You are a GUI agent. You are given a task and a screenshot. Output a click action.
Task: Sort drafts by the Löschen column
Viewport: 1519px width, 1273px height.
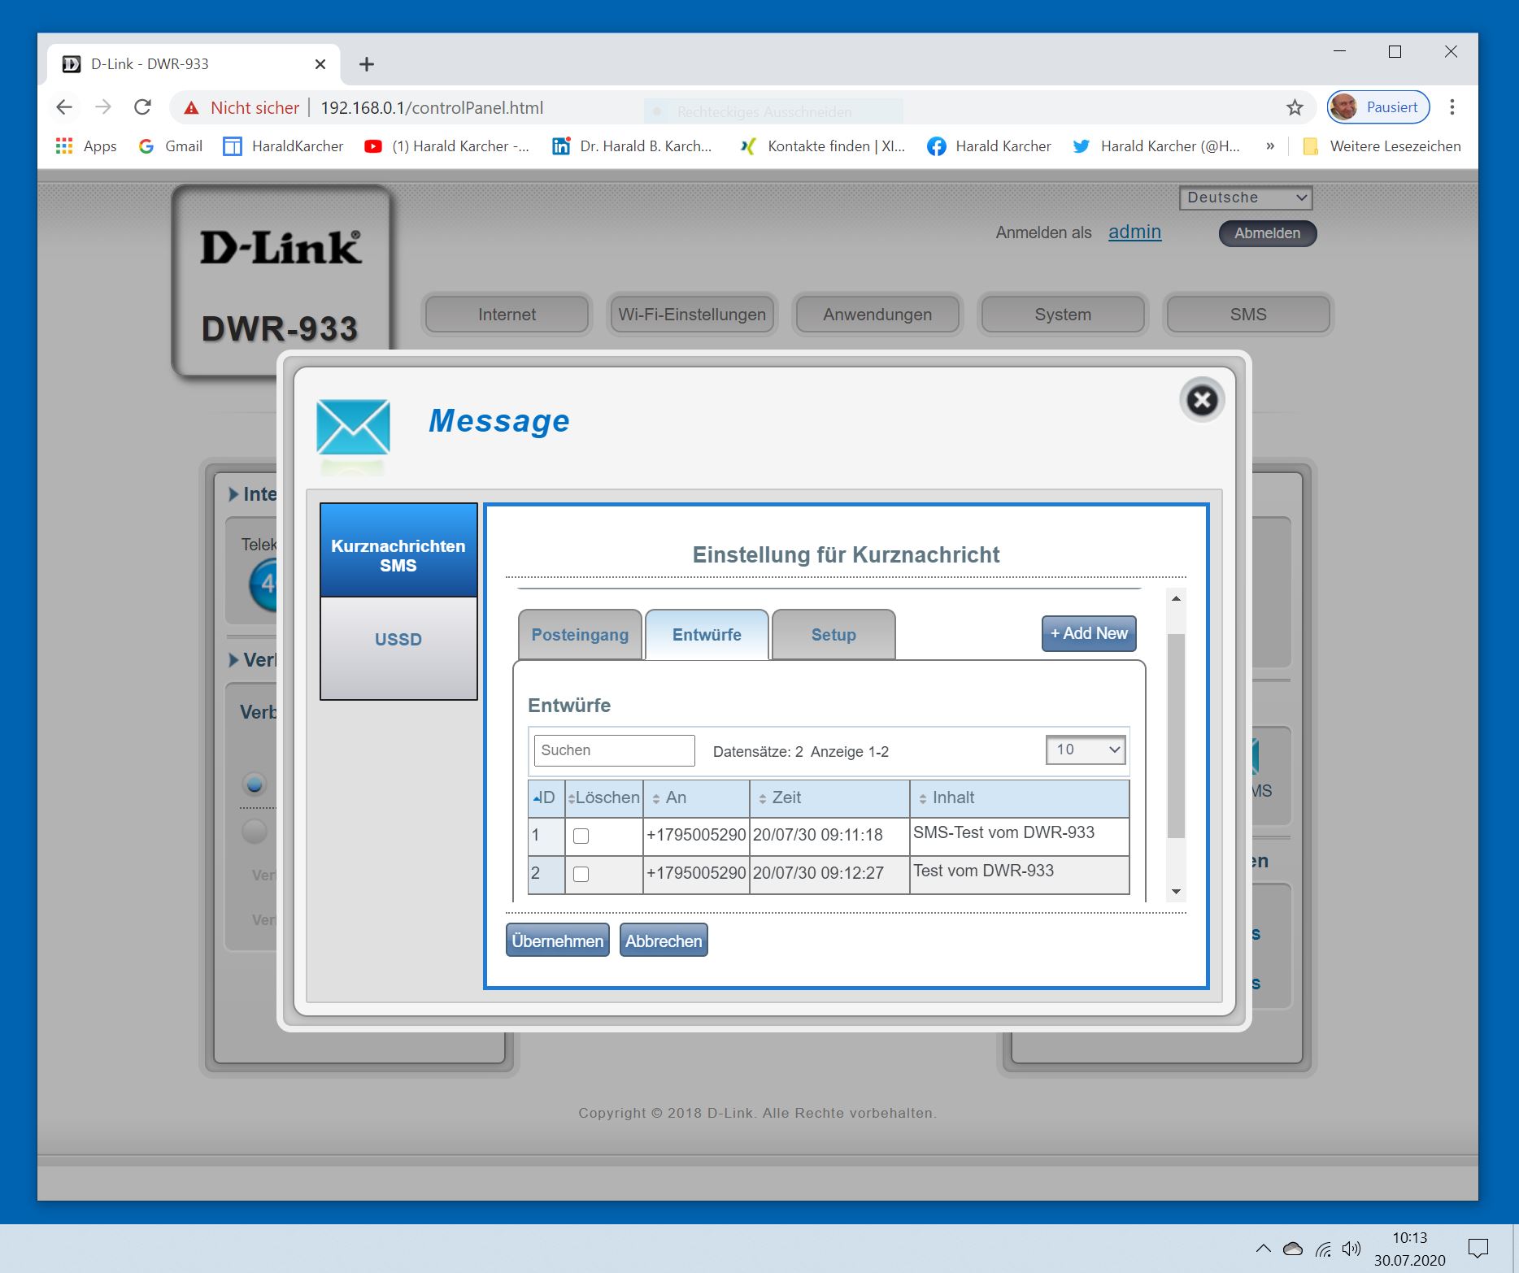tap(604, 798)
